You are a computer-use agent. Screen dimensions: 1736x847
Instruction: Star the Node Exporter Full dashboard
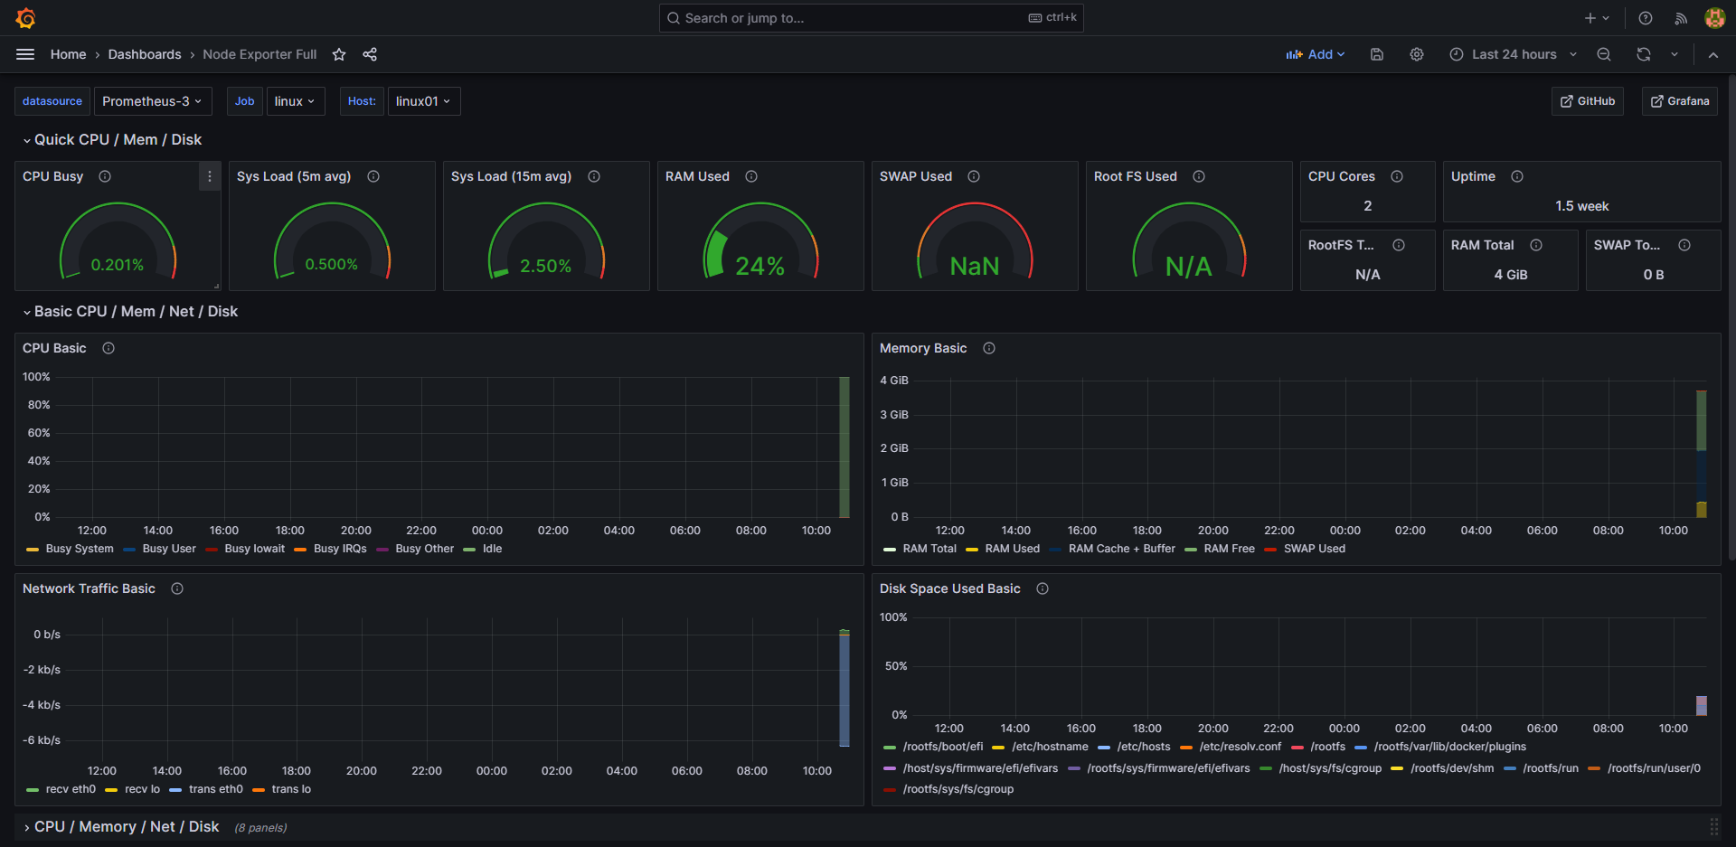[x=339, y=54]
